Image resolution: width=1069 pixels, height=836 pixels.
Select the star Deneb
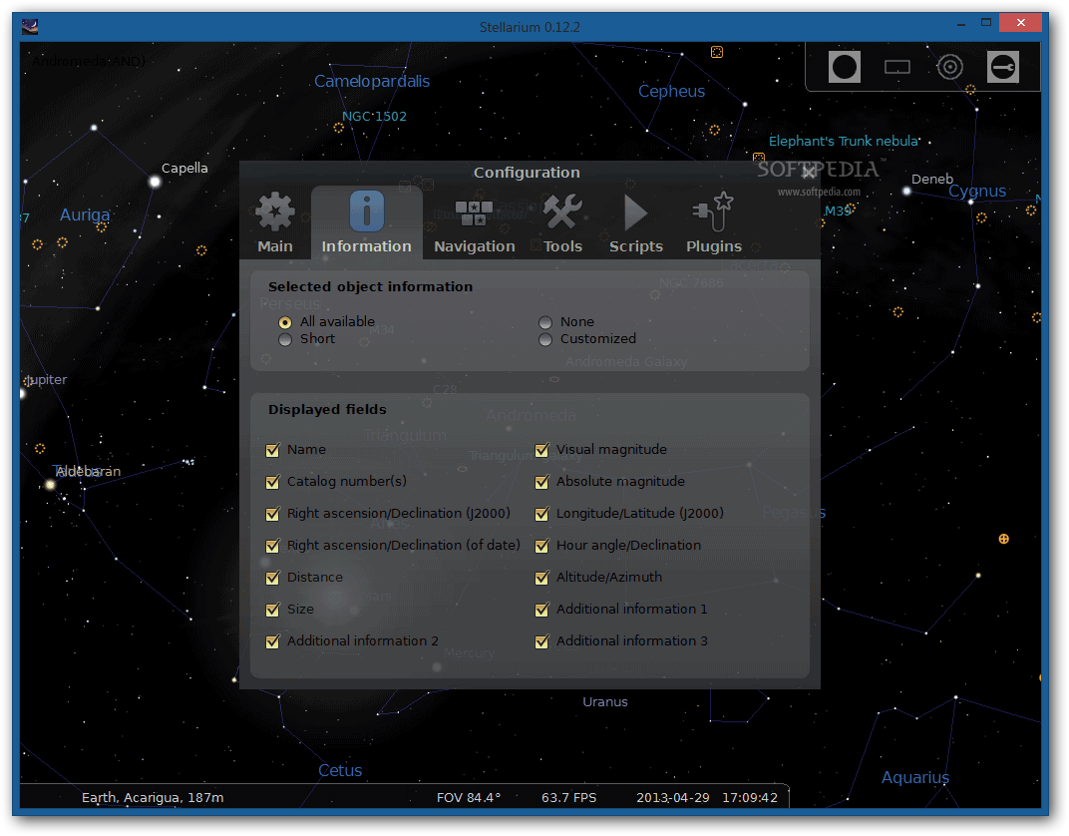(x=906, y=191)
